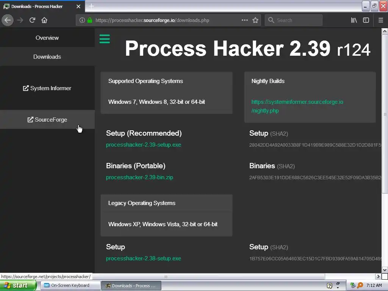Download processhacker-2.39-bin.zip
Image resolution: width=388 pixels, height=291 pixels.
[x=139, y=177]
